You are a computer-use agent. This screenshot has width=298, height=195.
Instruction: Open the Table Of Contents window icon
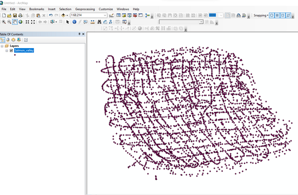[118, 15]
